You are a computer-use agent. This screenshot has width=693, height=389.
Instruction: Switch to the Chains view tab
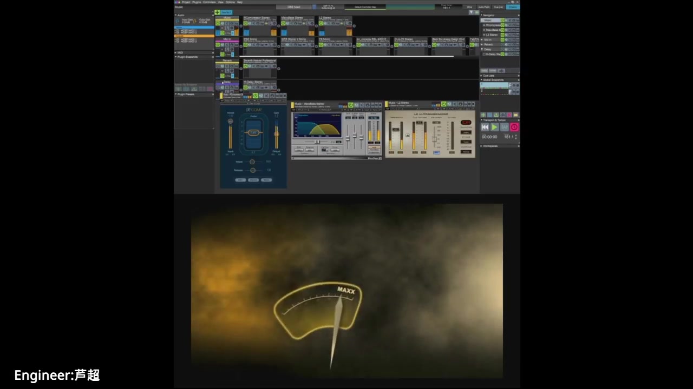tap(513, 7)
